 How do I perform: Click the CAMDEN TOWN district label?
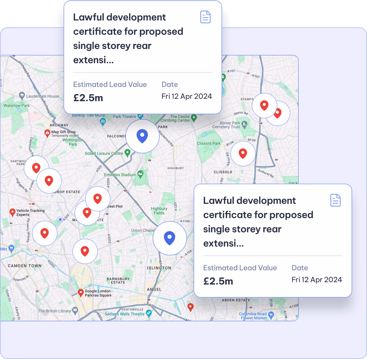tap(25, 266)
